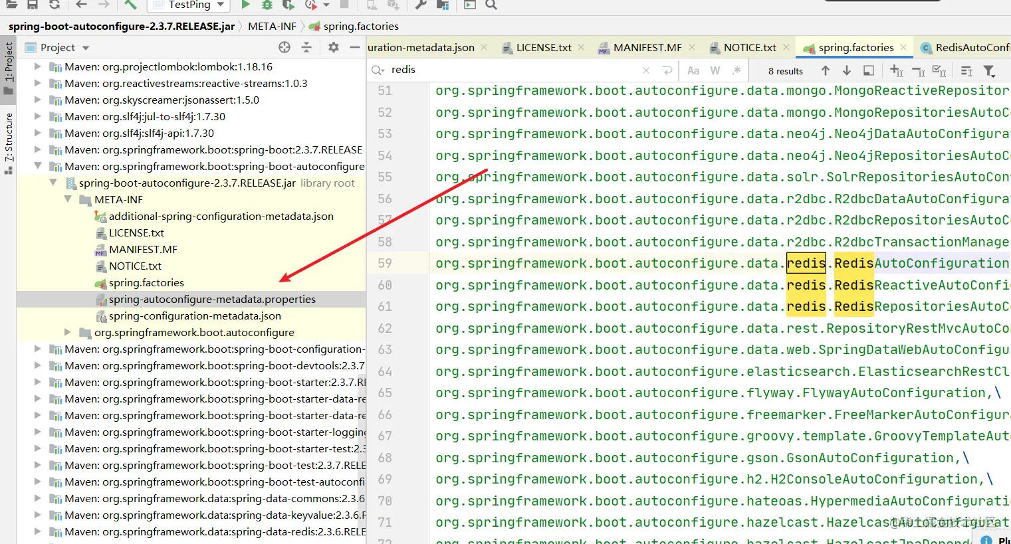Toggle Regex search option
Viewport: 1011px width, 544px height.
(736, 70)
